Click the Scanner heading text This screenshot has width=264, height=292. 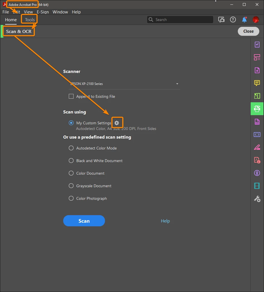[x=72, y=72]
